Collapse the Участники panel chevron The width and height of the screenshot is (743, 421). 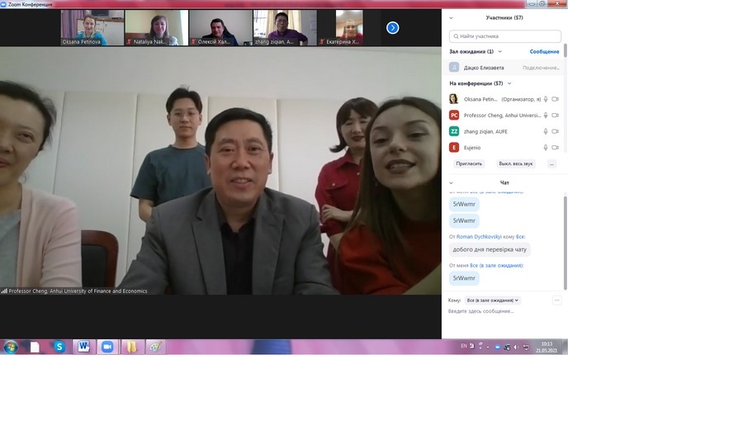click(451, 17)
